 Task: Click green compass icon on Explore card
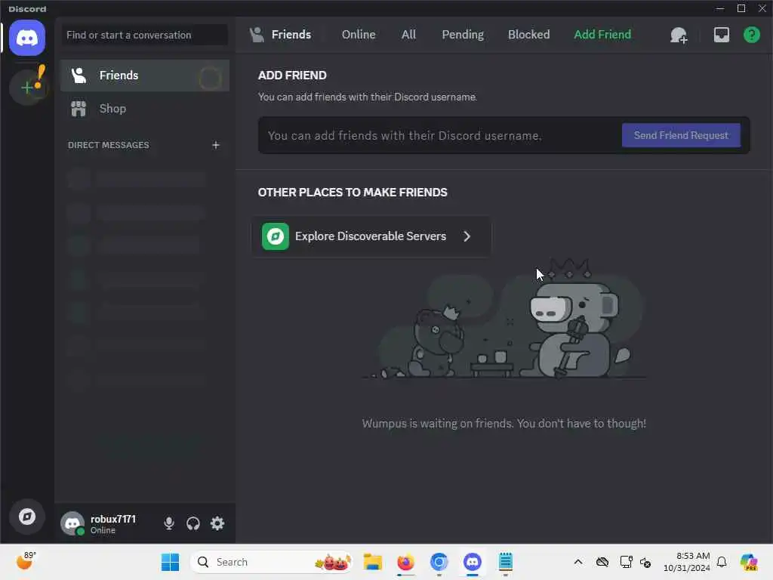tap(275, 236)
